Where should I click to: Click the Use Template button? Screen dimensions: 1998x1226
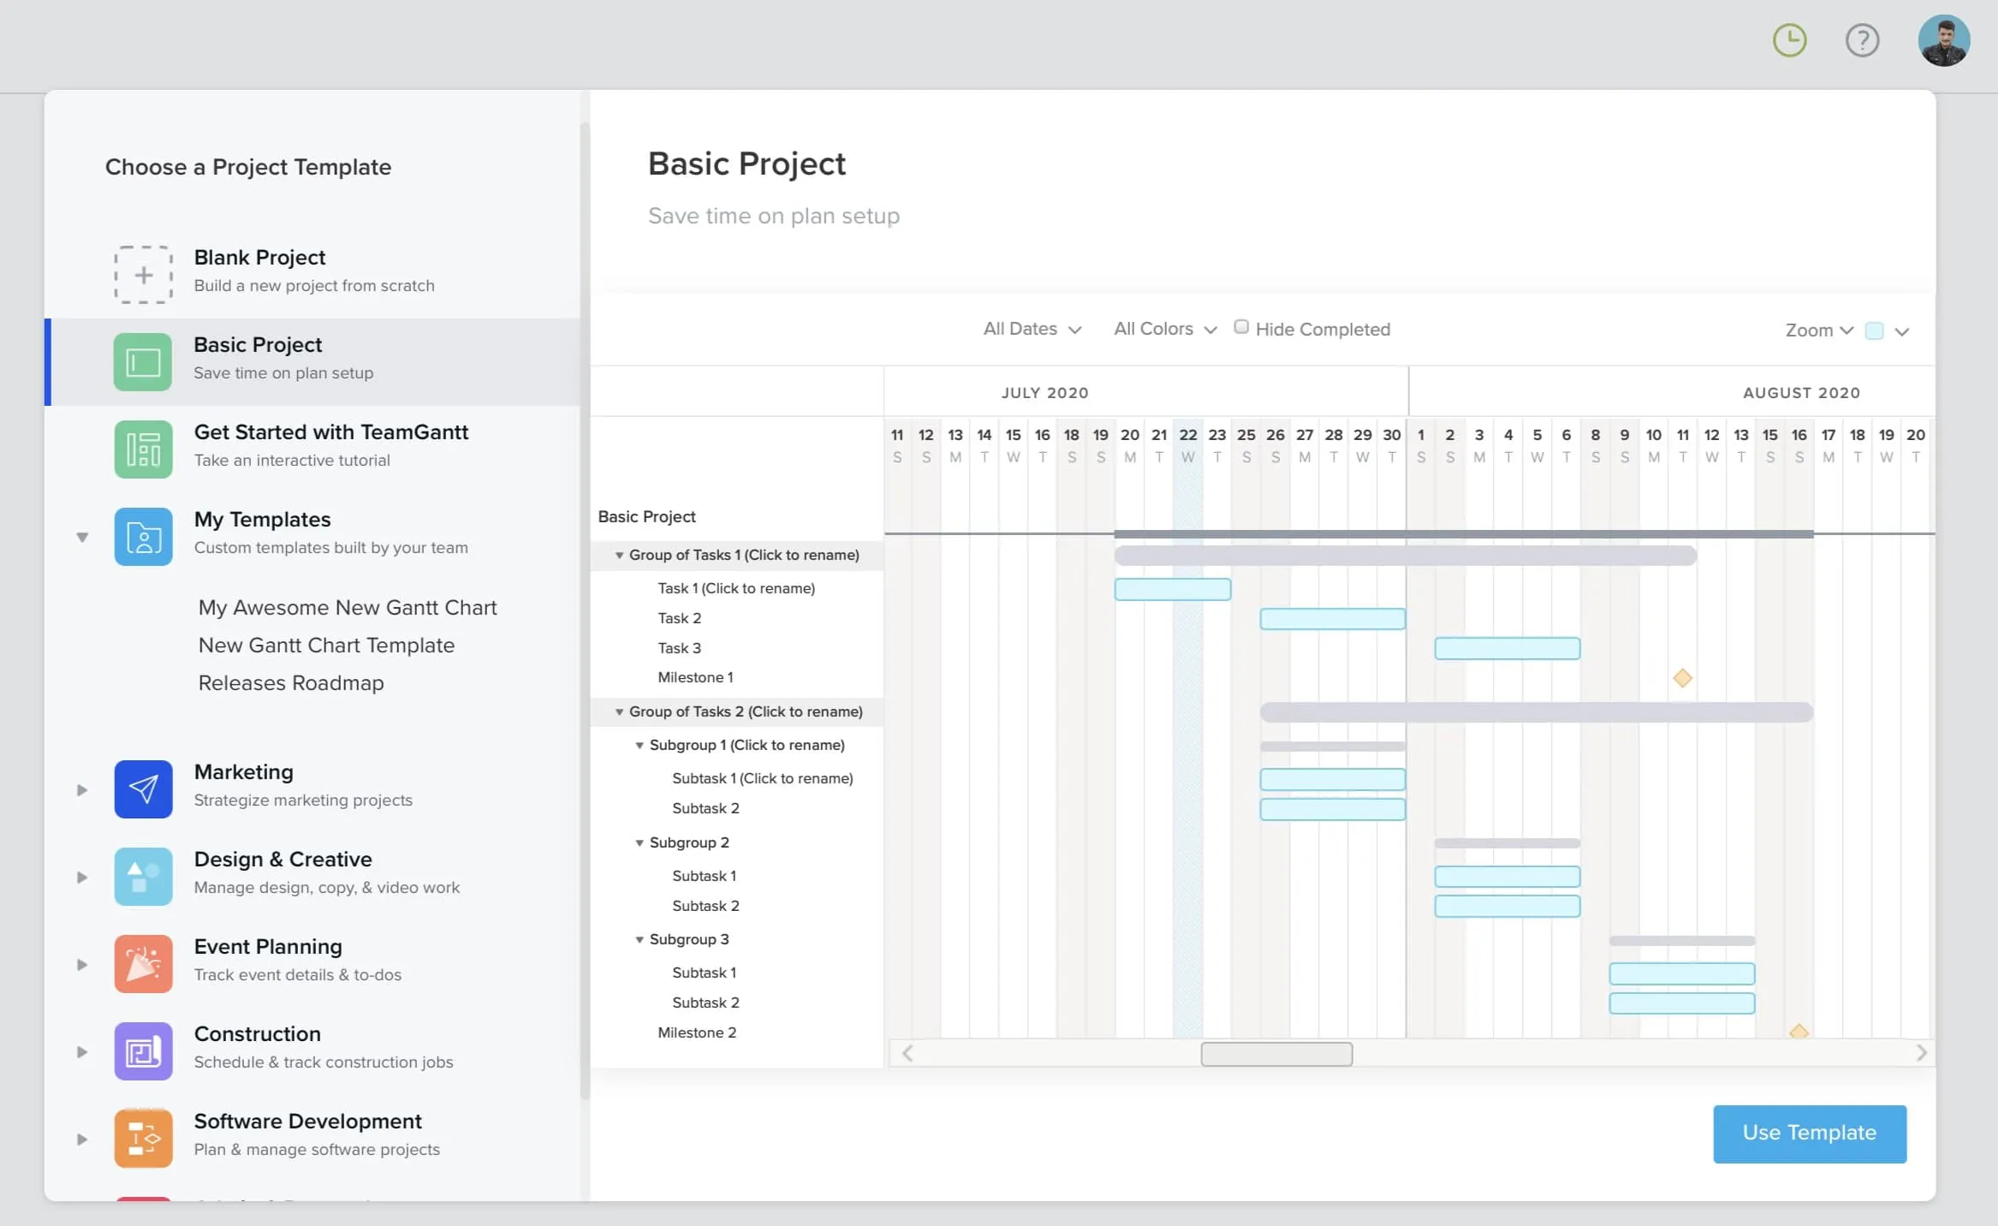click(1808, 1133)
